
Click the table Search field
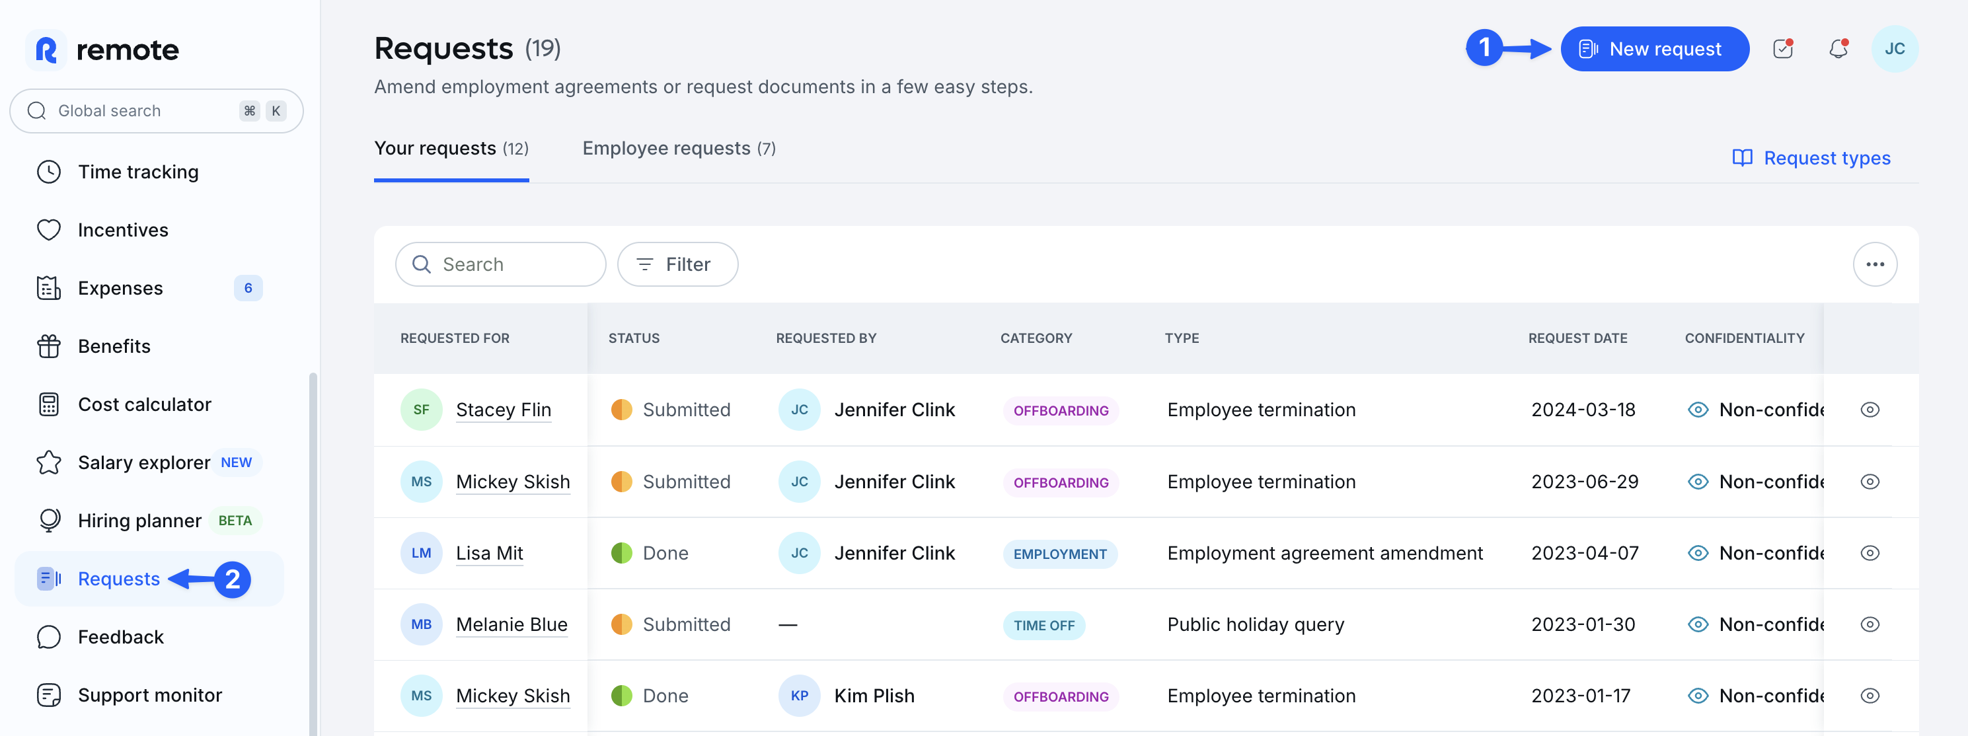click(x=500, y=264)
